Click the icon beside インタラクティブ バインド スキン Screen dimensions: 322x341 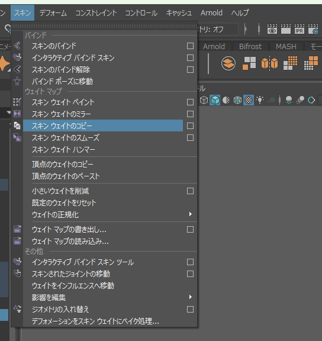[17, 57]
